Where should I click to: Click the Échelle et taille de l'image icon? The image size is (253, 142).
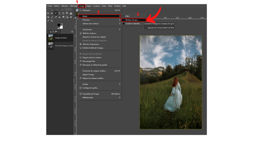pos(80,48)
